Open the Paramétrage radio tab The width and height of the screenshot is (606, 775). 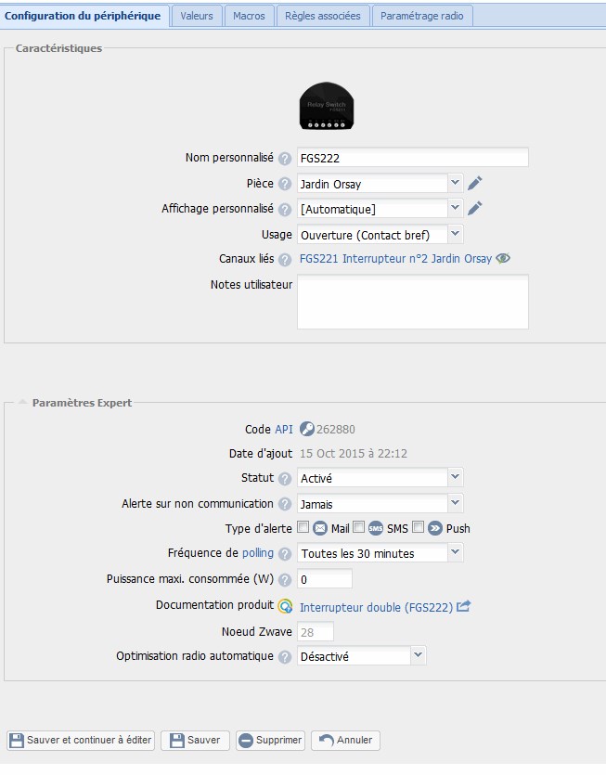(422, 16)
